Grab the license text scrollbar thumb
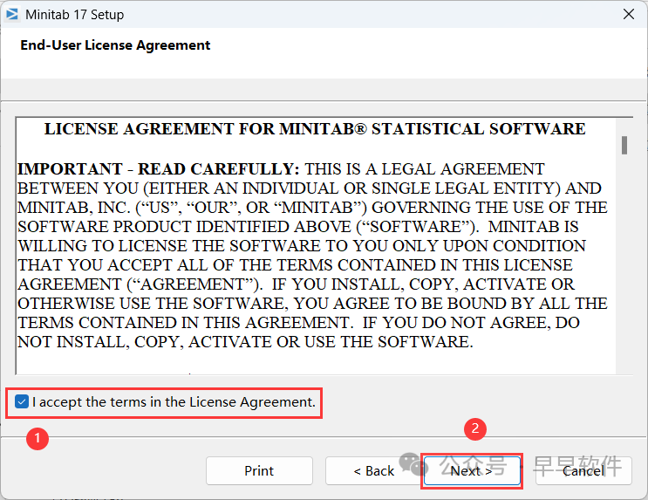This screenshot has height=500, width=648. [x=624, y=145]
